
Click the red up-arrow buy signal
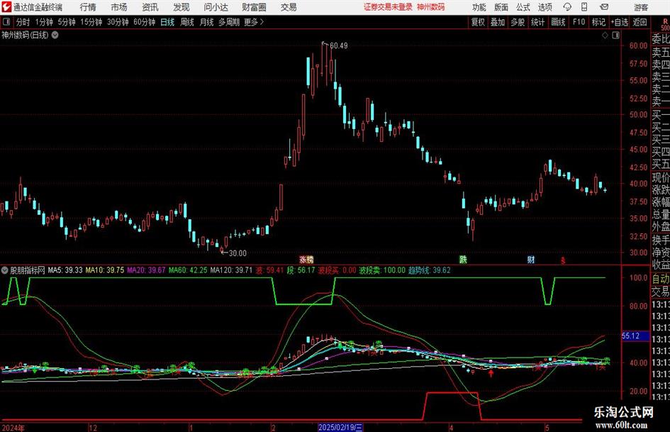click(491, 373)
